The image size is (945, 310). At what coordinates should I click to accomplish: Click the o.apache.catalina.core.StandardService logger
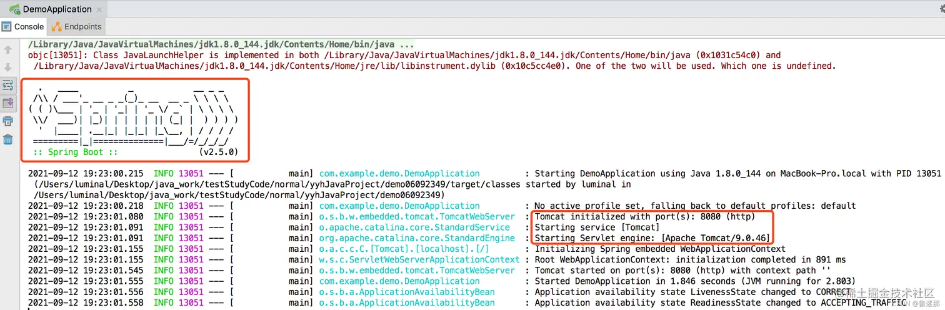click(414, 227)
